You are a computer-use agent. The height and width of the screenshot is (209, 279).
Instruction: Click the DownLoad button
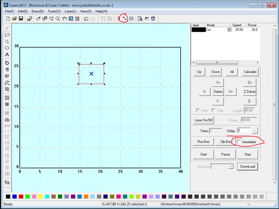click(247, 166)
